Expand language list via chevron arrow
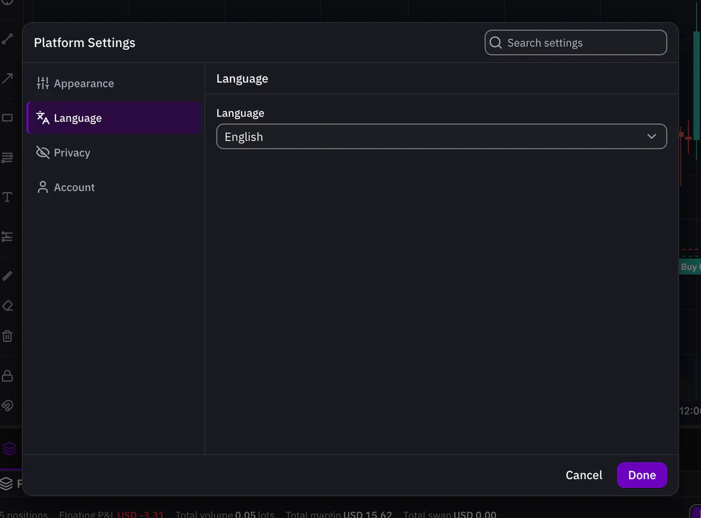 pos(652,137)
